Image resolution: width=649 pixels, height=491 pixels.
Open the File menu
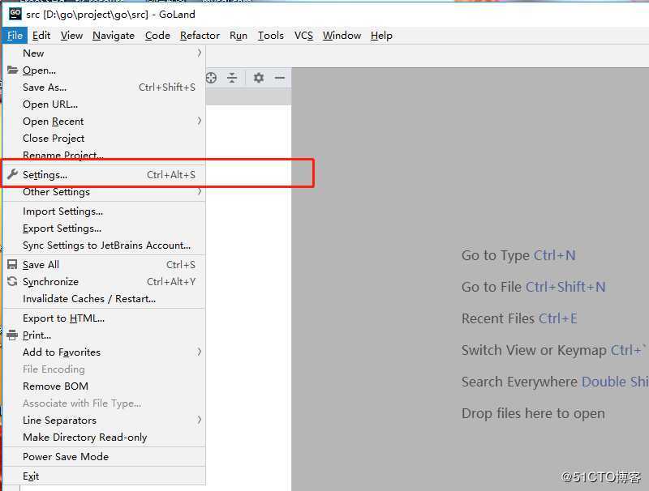[x=15, y=36]
